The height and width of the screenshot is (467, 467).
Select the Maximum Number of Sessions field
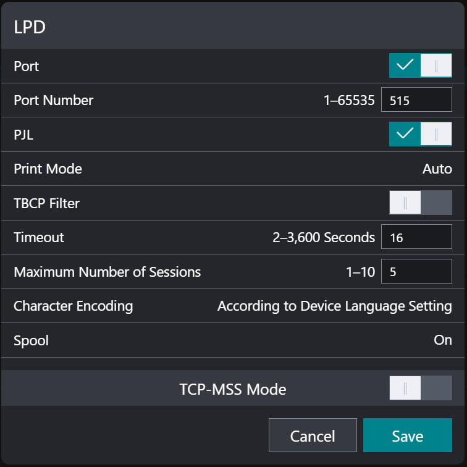tap(416, 272)
